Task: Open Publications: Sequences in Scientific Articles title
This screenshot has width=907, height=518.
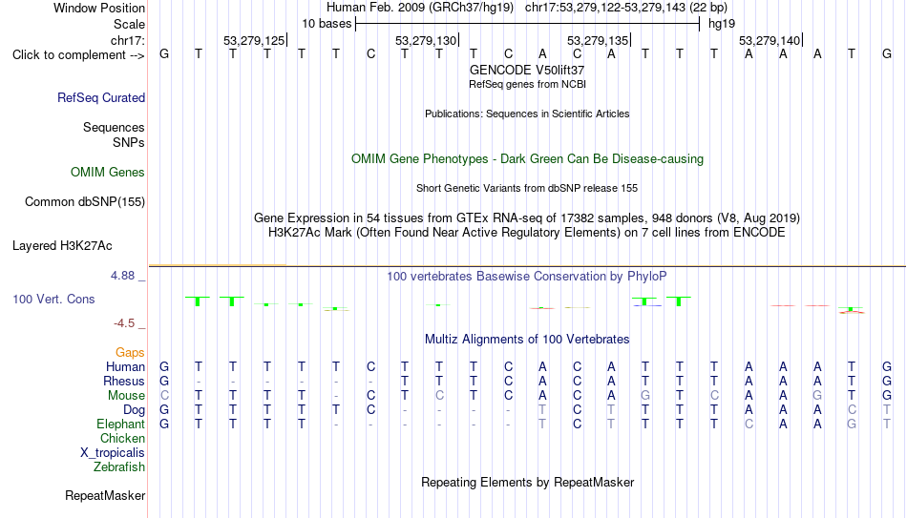Action: (x=527, y=114)
